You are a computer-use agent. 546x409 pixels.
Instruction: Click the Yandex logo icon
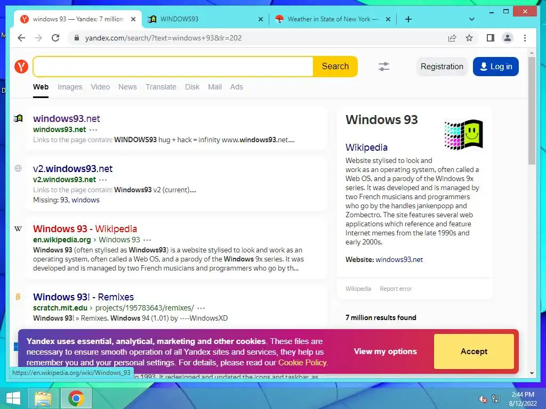(x=21, y=67)
